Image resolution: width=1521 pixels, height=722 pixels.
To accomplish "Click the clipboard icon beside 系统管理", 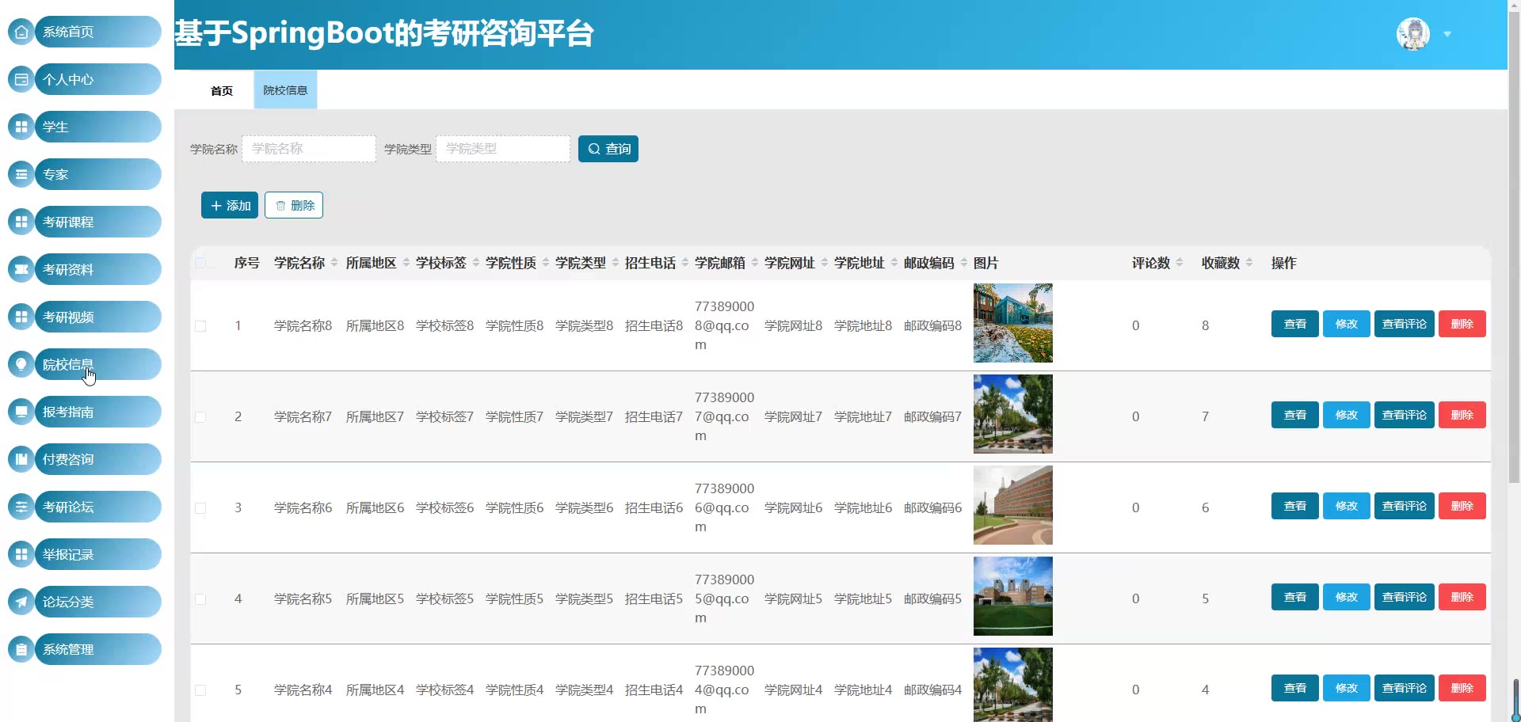I will click(x=21, y=649).
